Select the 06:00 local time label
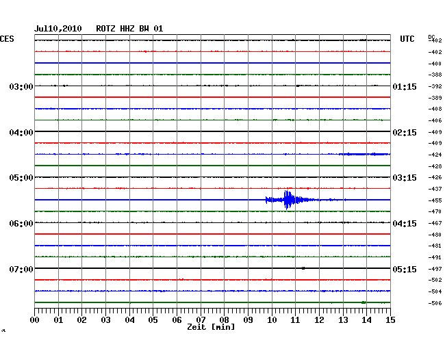This screenshot has height=338, width=445. point(21,224)
